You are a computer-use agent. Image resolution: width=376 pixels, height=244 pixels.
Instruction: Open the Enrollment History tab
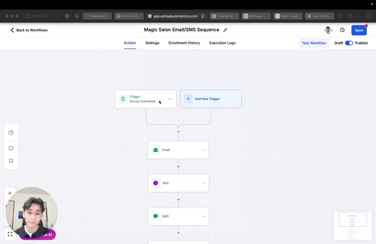(x=184, y=43)
